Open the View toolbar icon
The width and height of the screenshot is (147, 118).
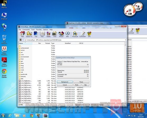[x=42, y=34]
